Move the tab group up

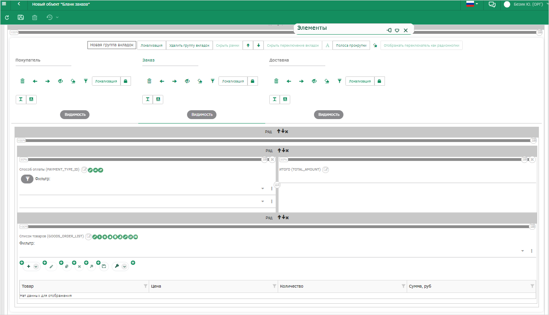pos(248,45)
